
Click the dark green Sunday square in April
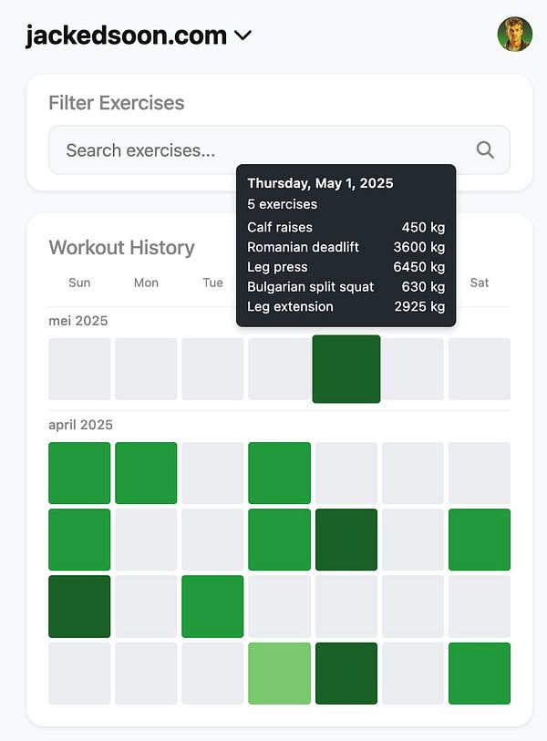[x=79, y=606]
